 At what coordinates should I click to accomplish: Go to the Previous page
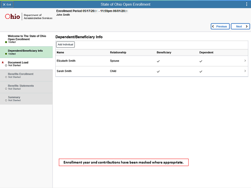coord(220,26)
